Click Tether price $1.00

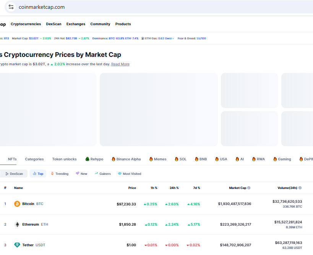[131, 245]
